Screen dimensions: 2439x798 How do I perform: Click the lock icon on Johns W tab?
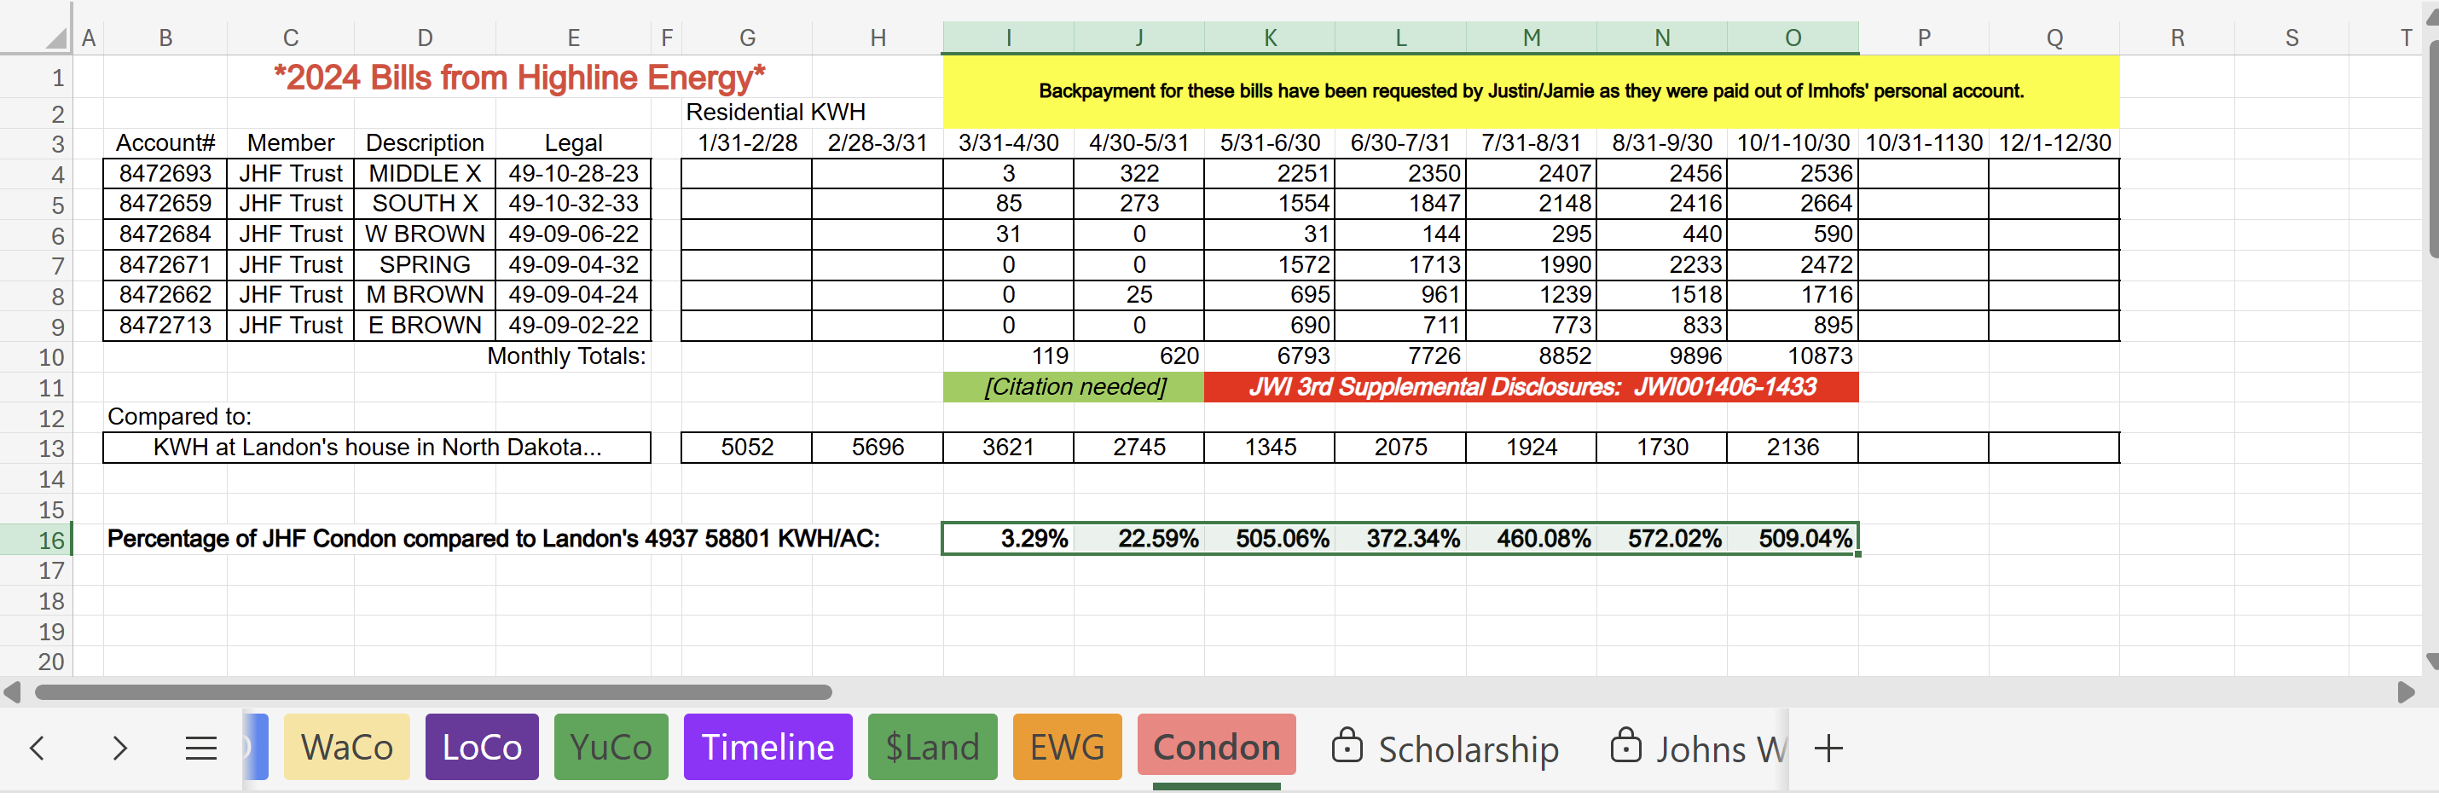[1625, 745]
